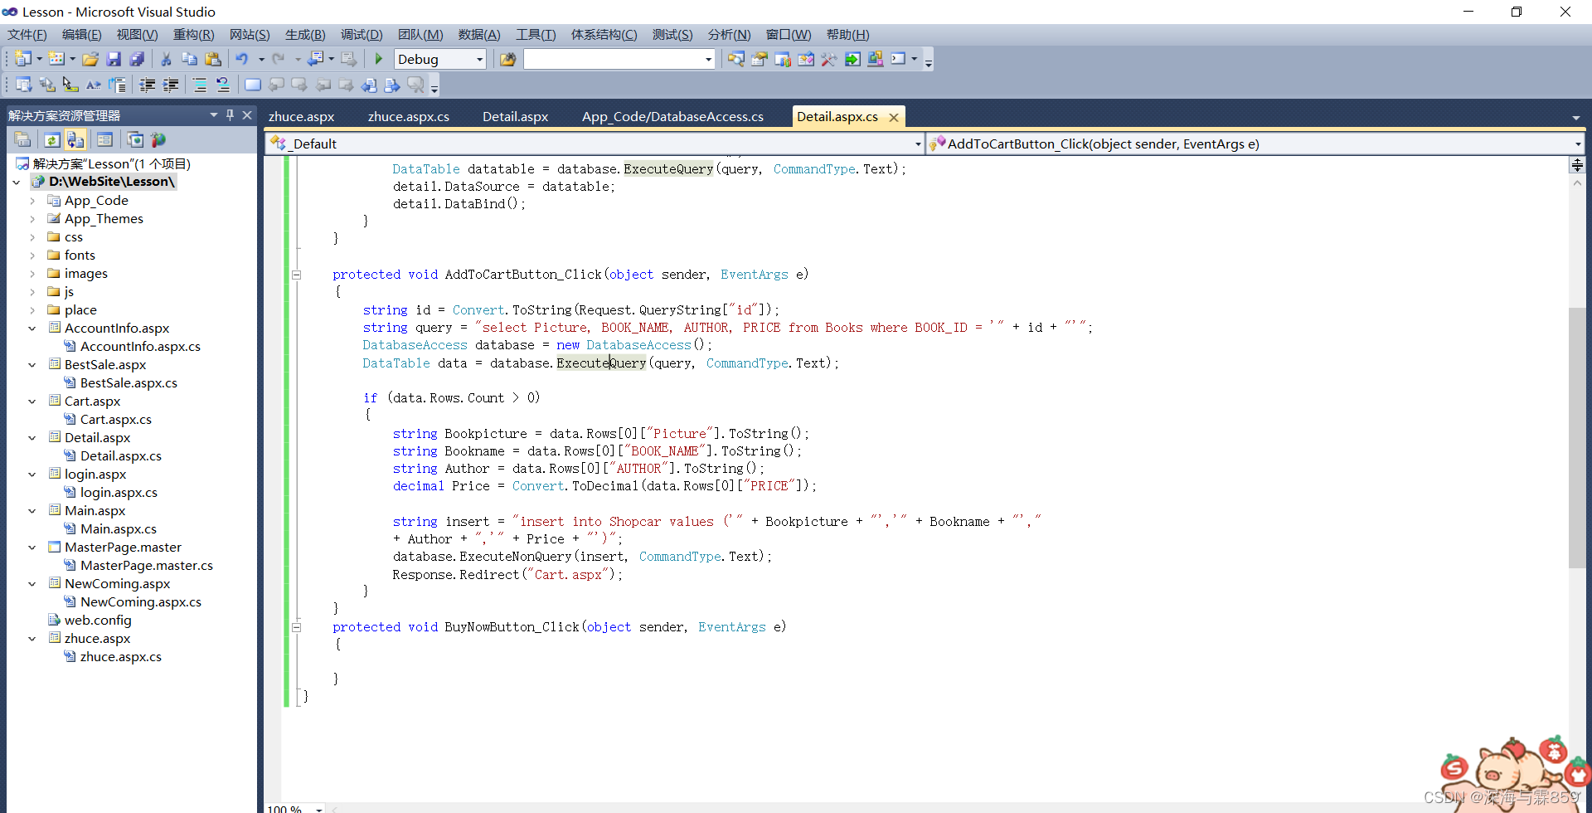Open a file using the Open File icon
1592x813 pixels.
point(90,59)
